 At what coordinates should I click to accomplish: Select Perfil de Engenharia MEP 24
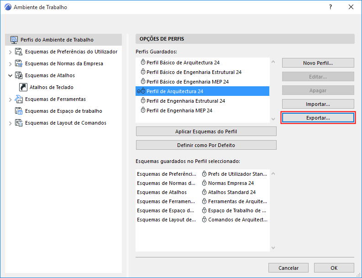pos(179,110)
